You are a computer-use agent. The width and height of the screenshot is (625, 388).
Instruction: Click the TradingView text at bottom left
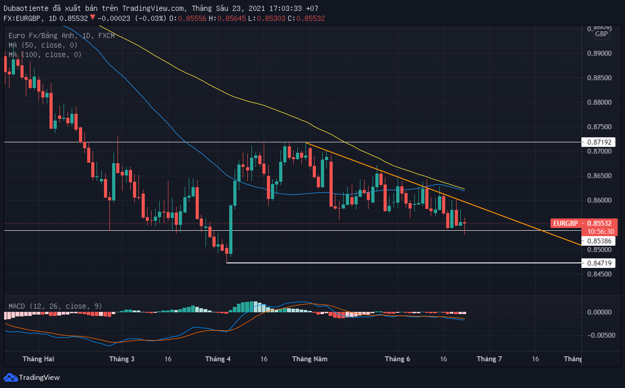(39, 377)
